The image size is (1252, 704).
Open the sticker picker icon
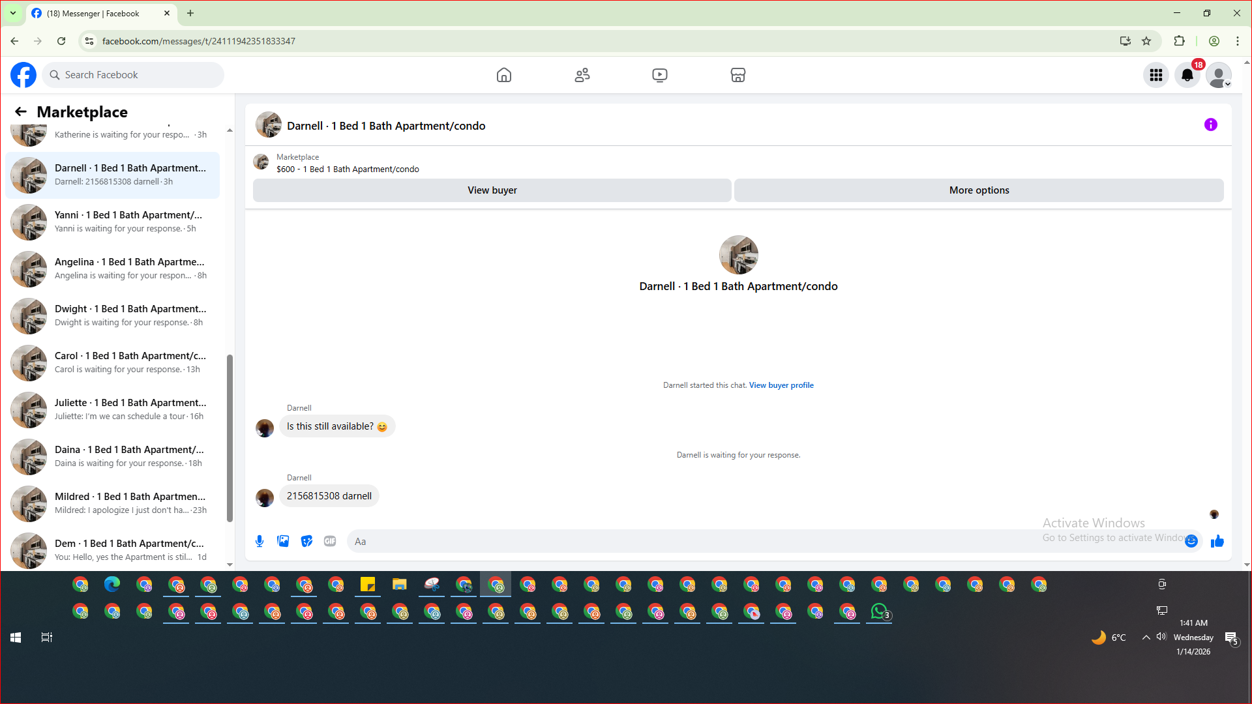click(306, 541)
